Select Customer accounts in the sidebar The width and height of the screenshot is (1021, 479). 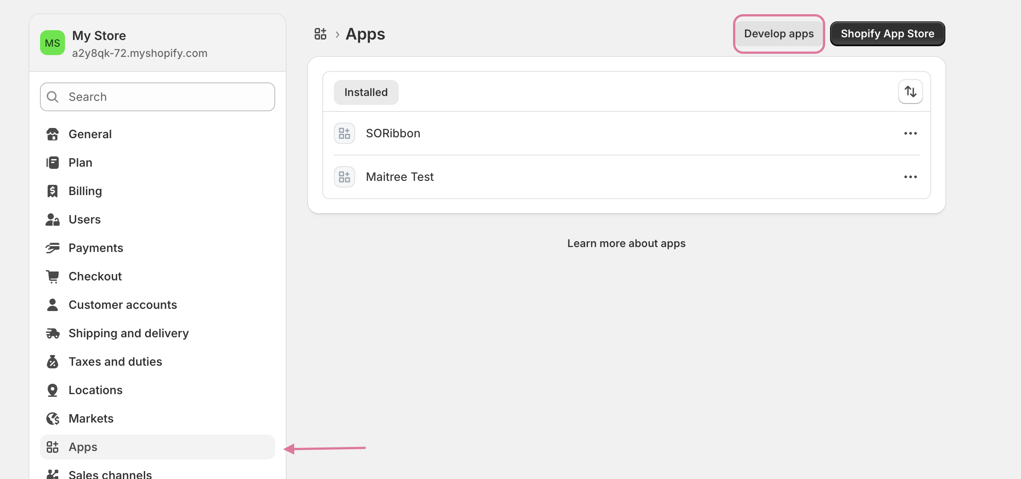[x=123, y=304]
